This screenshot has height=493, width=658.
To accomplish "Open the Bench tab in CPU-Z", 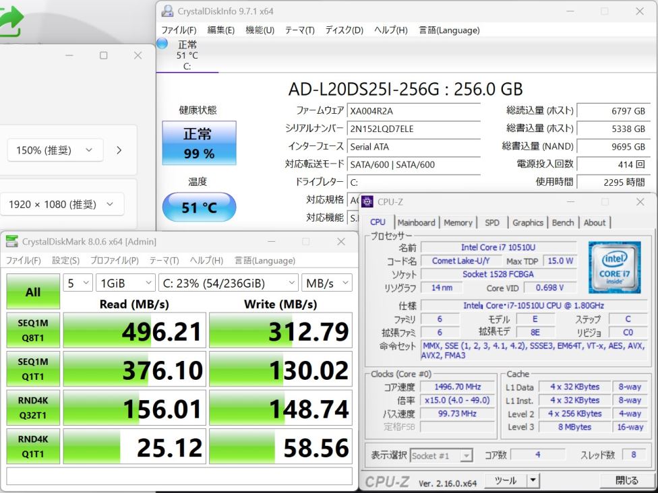I will (563, 222).
